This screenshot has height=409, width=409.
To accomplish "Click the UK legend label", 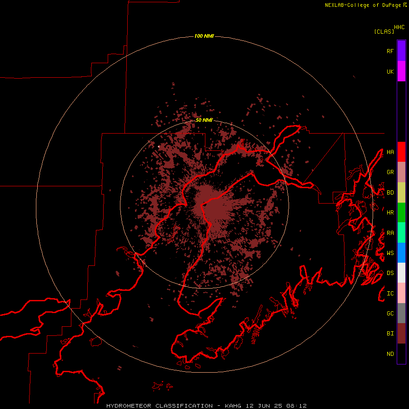I will 390,71.
